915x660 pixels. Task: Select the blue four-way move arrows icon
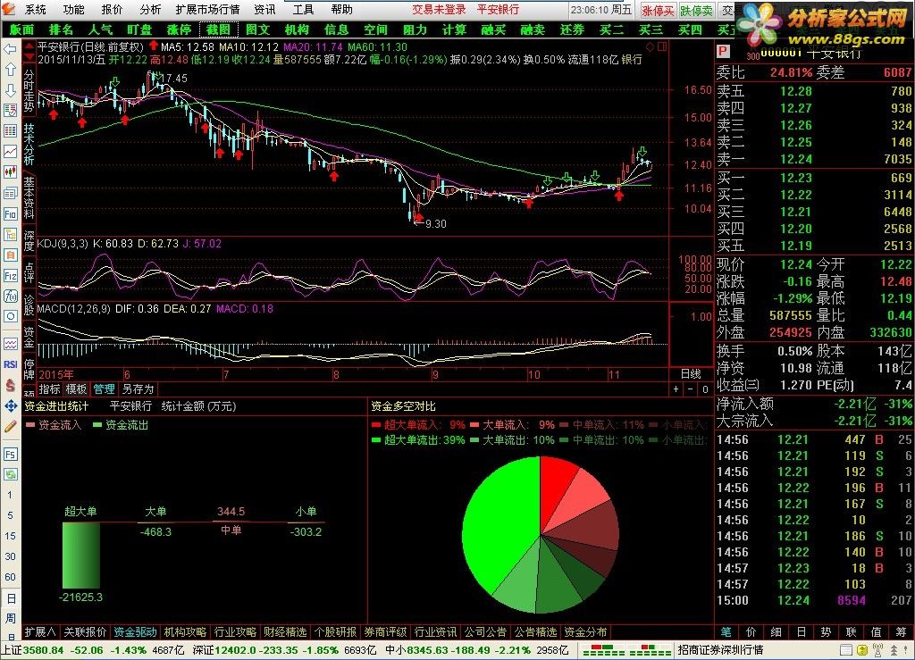[x=10, y=405]
